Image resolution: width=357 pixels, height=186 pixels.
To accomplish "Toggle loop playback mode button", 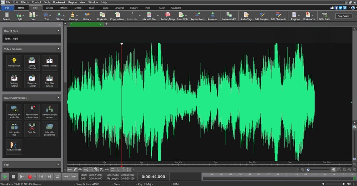I will [x=57, y=177].
